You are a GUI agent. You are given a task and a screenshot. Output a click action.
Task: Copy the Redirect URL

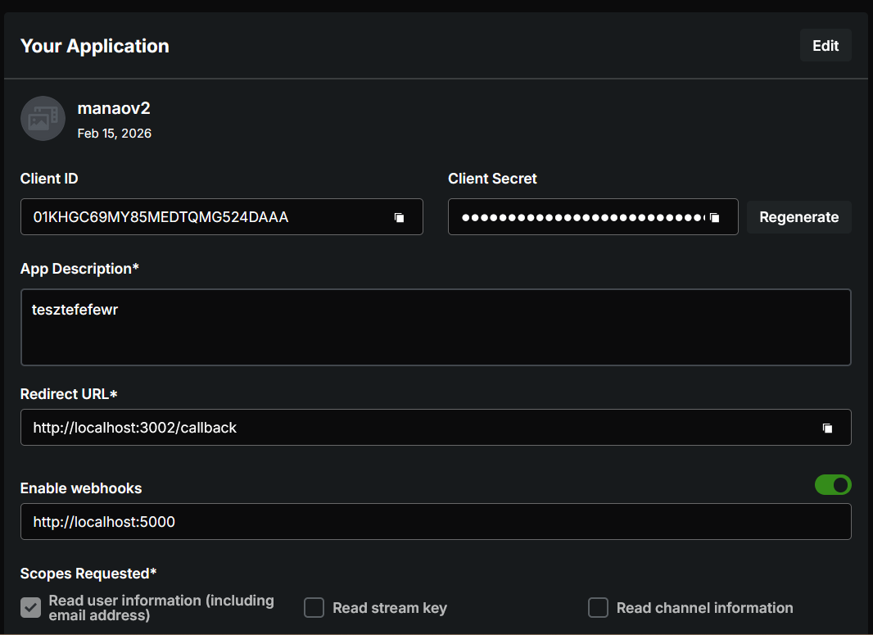[828, 429]
